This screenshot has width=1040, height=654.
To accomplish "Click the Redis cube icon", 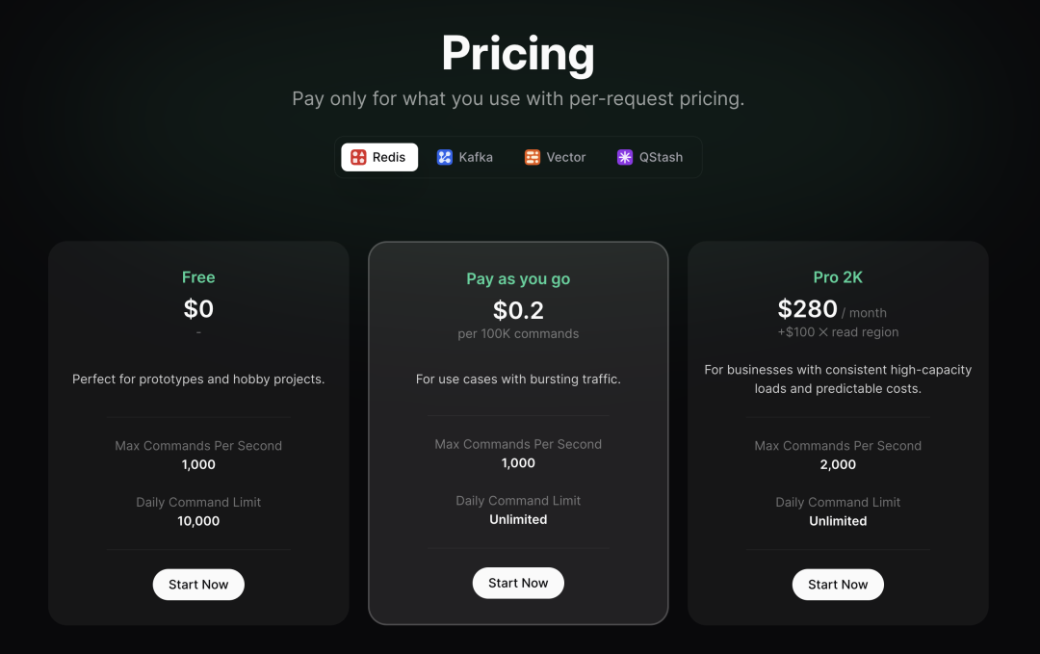I will (x=357, y=156).
